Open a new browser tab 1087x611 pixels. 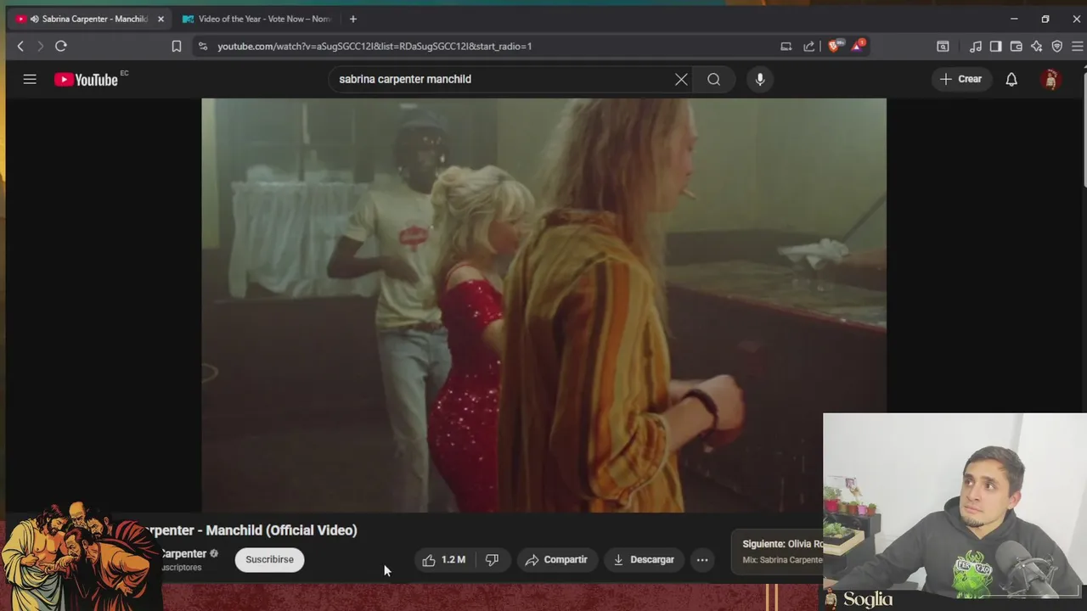353,19
